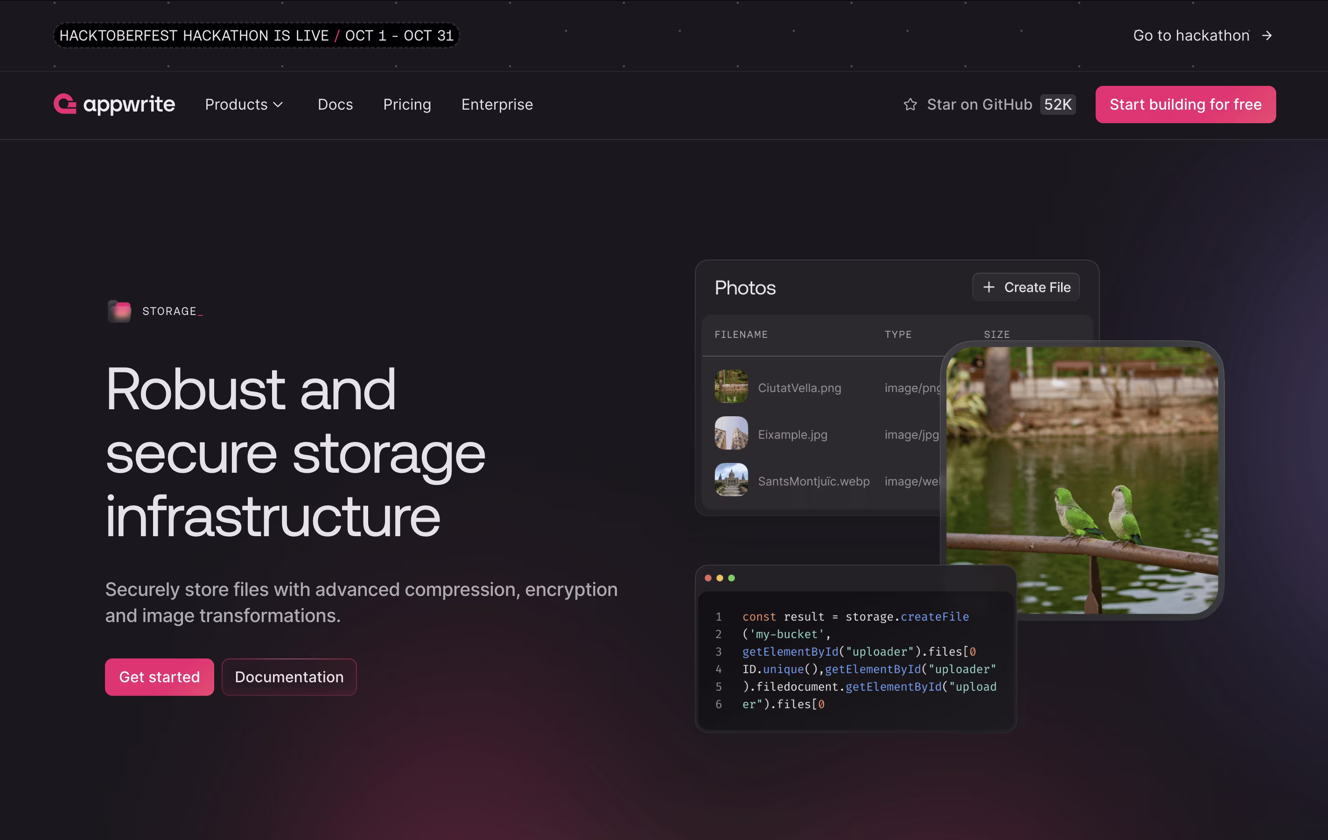This screenshot has height=840, width=1328.
Task: Click the STORAGE_ label text
Action: [172, 311]
